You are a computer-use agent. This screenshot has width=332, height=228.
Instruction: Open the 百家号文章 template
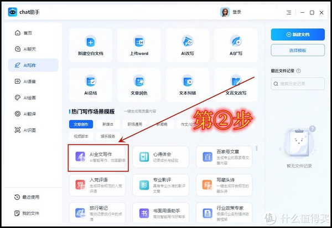coord(223,158)
